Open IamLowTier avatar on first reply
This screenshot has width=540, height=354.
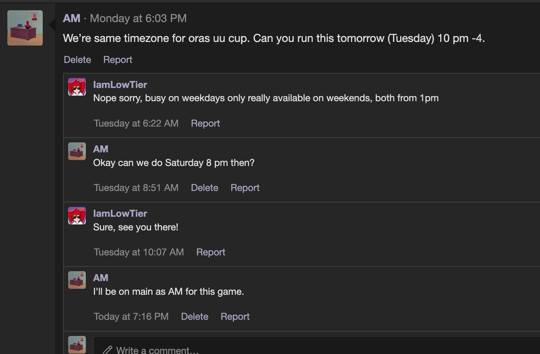click(77, 87)
